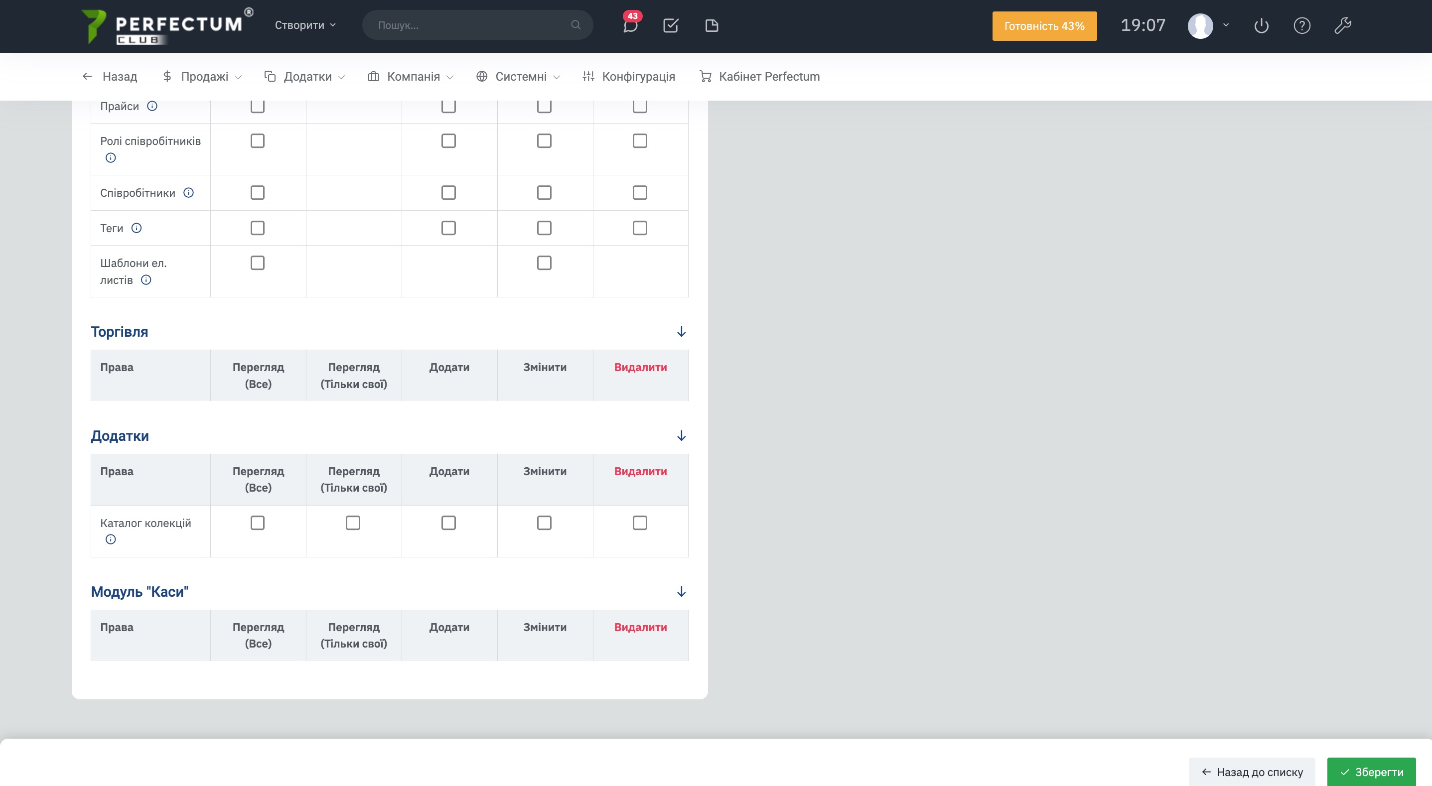
Task: Open the Створити dropdown
Action: click(x=305, y=25)
